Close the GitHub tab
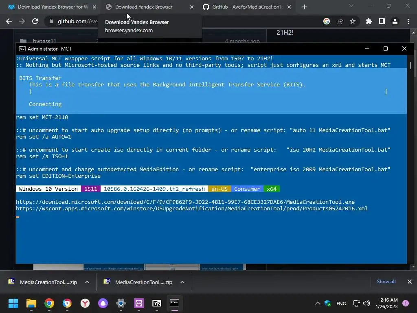 coord(289,7)
